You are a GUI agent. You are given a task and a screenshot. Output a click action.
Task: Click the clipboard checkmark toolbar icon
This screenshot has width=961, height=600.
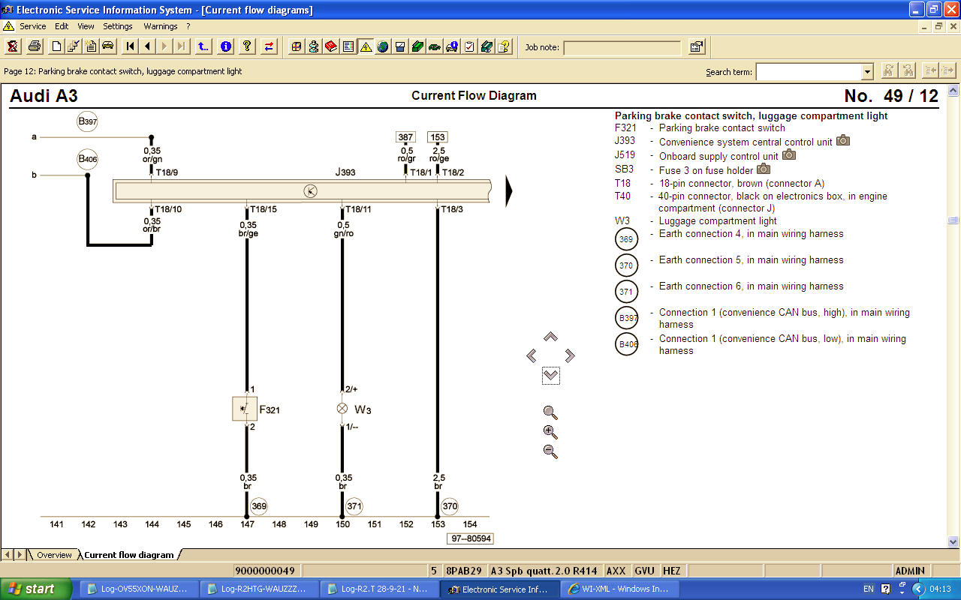point(469,46)
